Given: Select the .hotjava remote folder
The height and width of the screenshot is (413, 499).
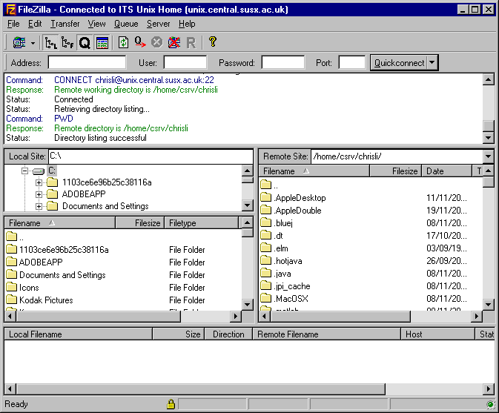Looking at the screenshot, I should point(288,261).
